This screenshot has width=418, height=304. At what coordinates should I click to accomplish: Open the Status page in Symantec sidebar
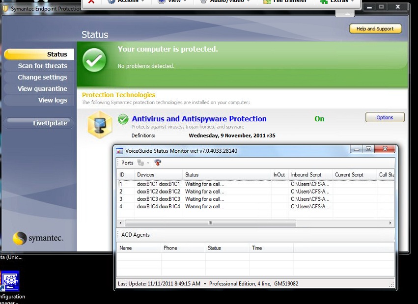[x=39, y=54]
